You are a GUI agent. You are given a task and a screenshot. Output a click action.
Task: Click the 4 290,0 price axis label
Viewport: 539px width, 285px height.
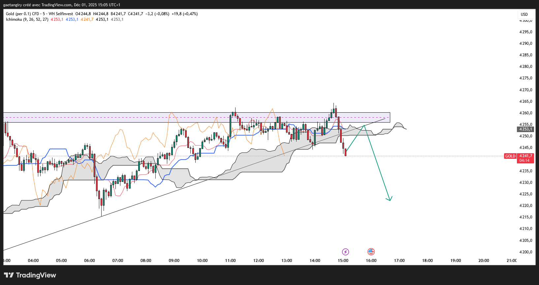point(526,43)
